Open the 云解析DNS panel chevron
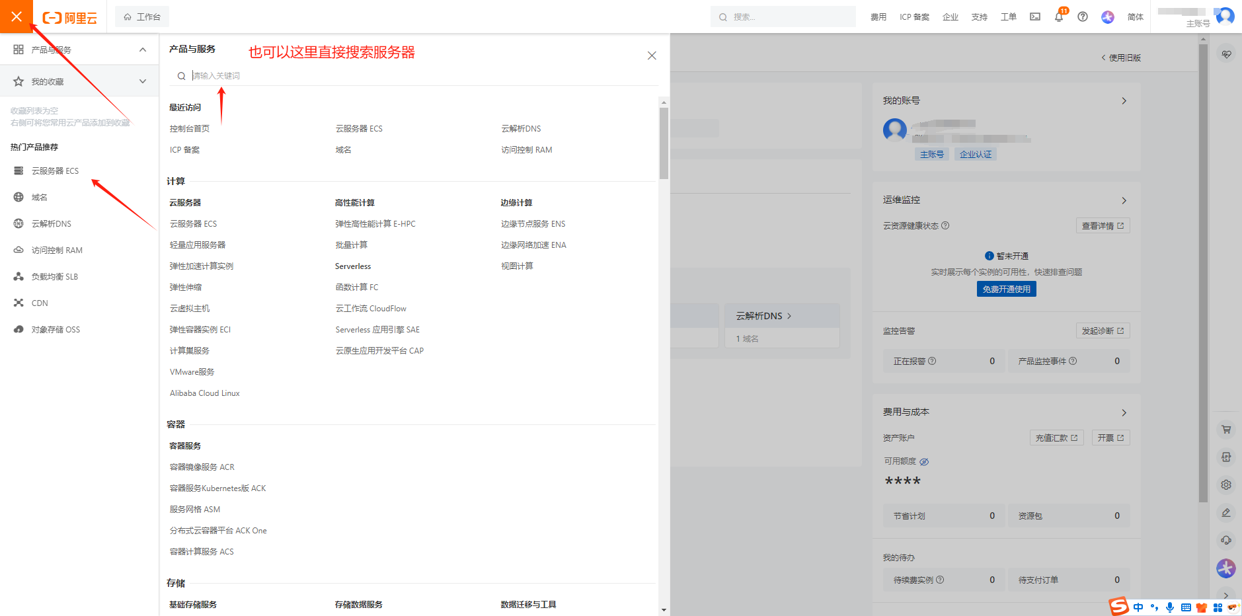 (789, 315)
